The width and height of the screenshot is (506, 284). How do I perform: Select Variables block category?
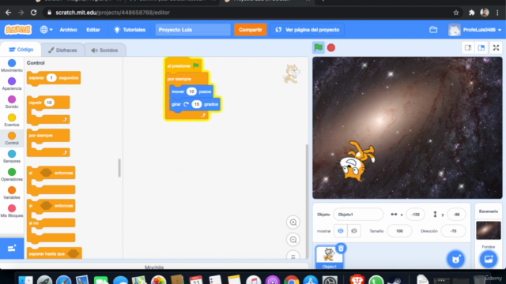[x=12, y=192]
